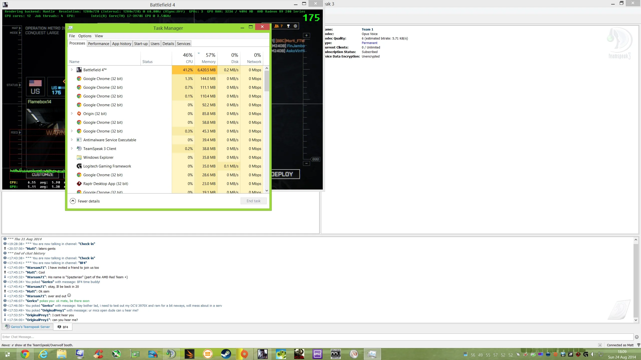Sort processes by Network column header

coord(252,58)
